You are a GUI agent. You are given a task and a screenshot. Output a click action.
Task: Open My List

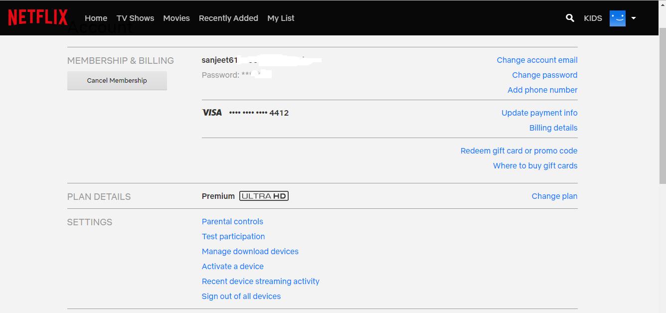[x=281, y=18]
